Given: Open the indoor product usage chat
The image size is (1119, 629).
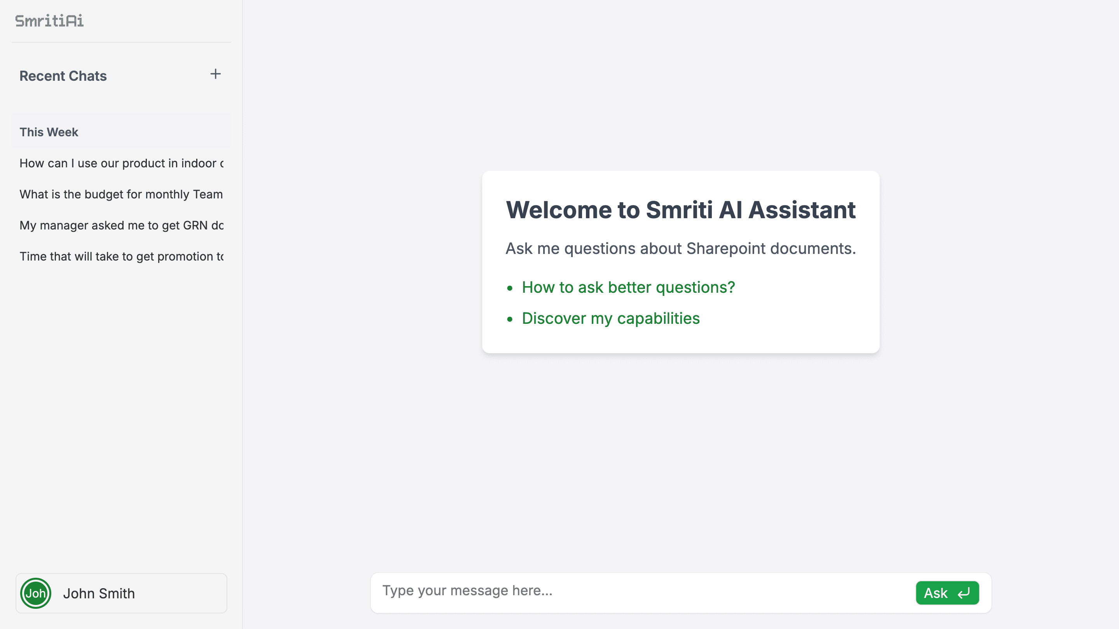Looking at the screenshot, I should [x=121, y=163].
